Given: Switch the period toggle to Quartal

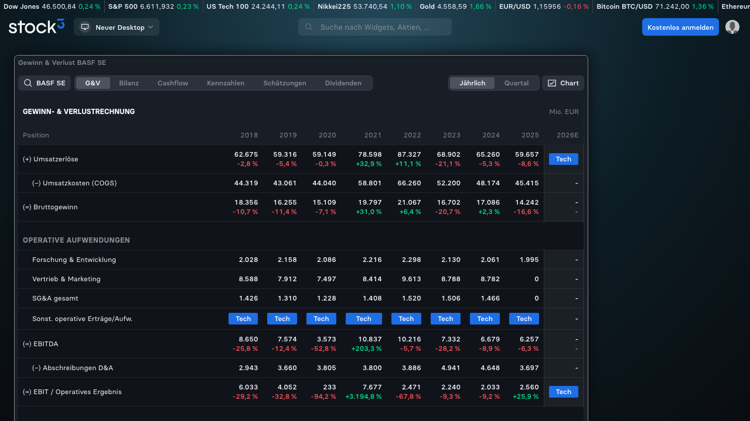Looking at the screenshot, I should pyautogui.click(x=516, y=83).
